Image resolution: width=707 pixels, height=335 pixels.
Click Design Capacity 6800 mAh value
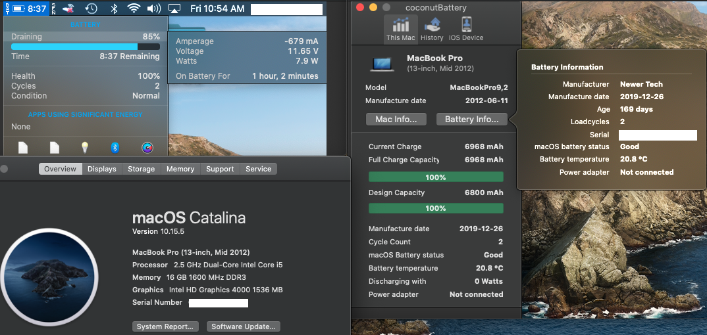click(484, 192)
